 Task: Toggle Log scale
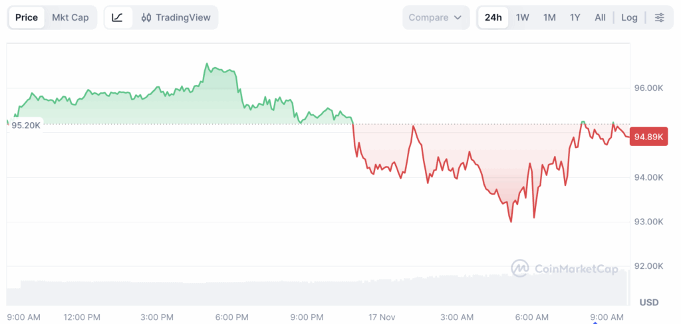(629, 18)
